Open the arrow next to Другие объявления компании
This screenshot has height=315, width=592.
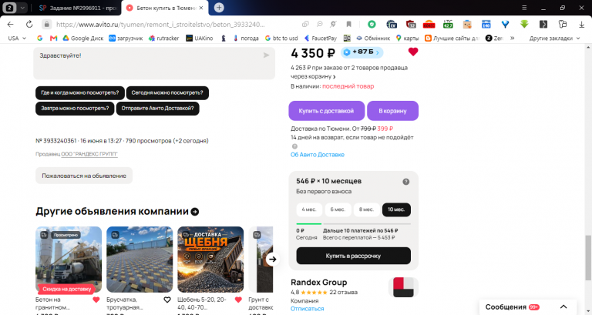[x=195, y=212]
